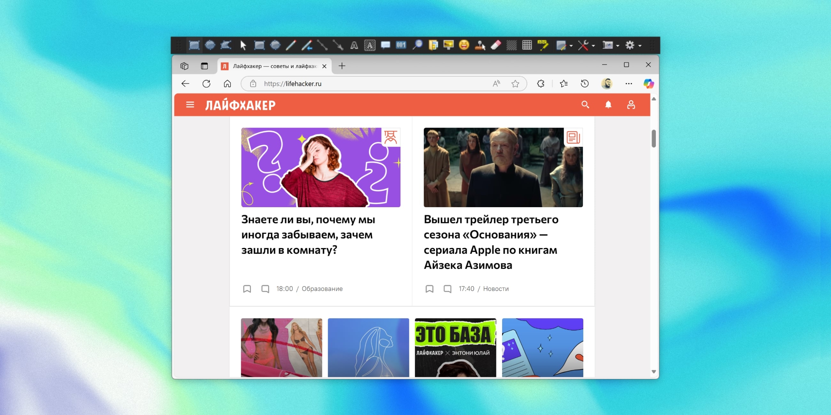Click the ЛАЙФХАКЕР site logo
Viewport: 831px width, 415px height.
(x=240, y=105)
